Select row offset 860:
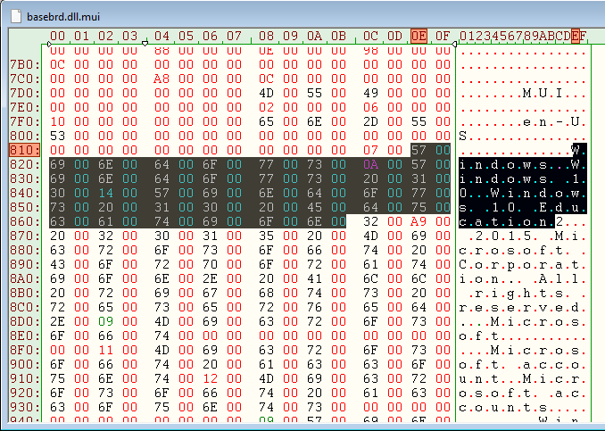Image resolution: width=605 pixels, height=431 pixels. tap(25, 221)
